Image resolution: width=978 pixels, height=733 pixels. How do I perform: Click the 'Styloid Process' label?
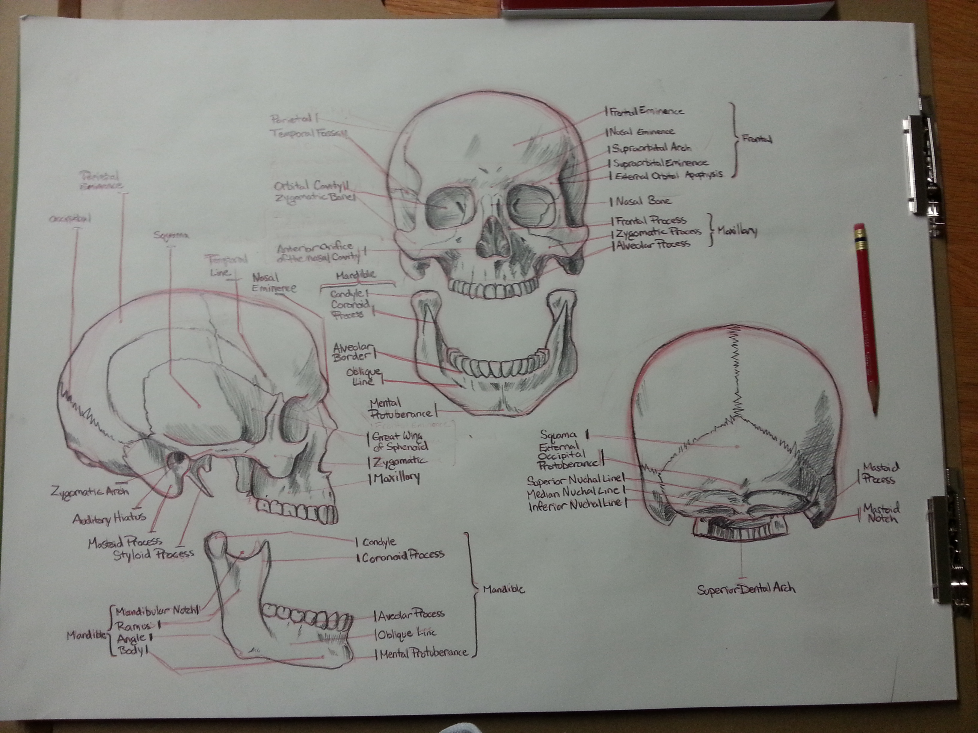[x=153, y=554]
